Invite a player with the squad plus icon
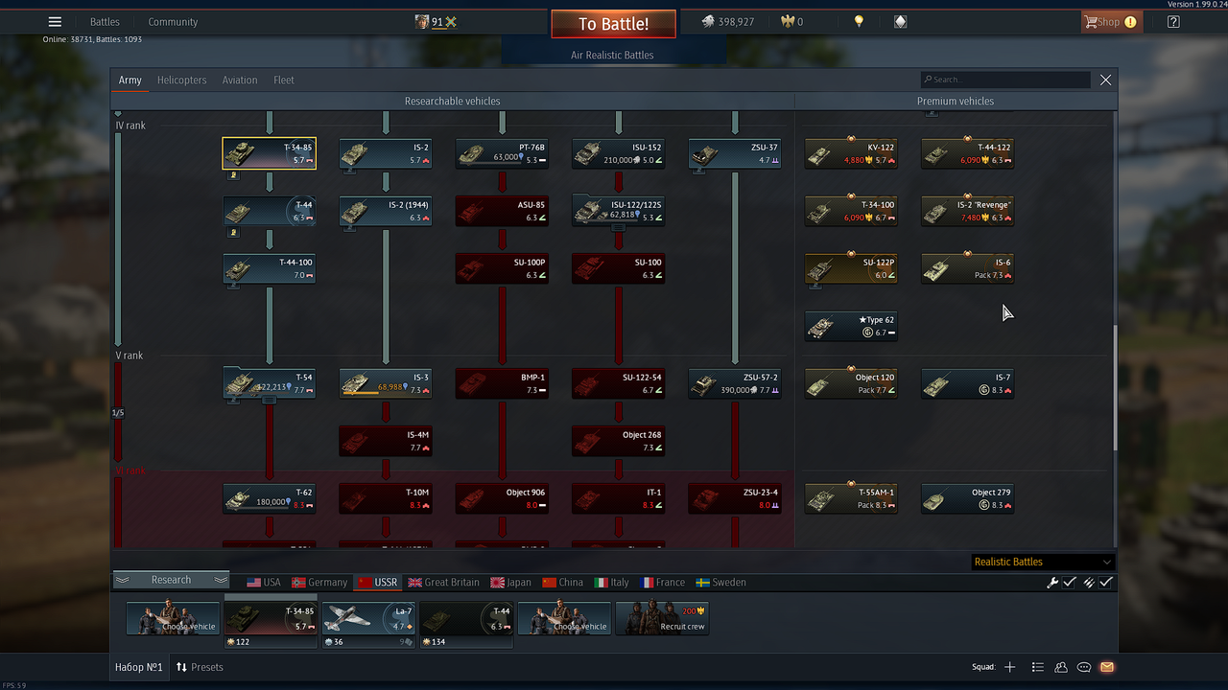This screenshot has height=690, width=1228. [x=1008, y=667]
